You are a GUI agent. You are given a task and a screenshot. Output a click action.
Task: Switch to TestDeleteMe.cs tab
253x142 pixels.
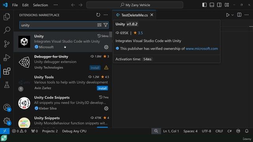(134, 15)
